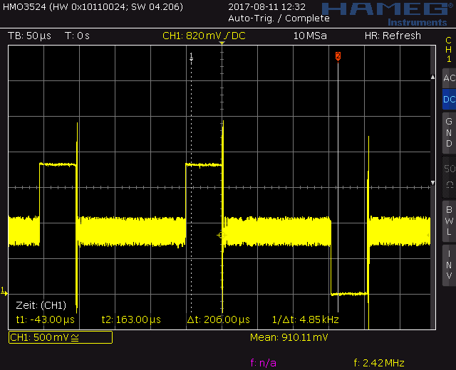Click the trigger position marker triangle at top
The height and width of the screenshot is (370, 456).
coord(222,43)
